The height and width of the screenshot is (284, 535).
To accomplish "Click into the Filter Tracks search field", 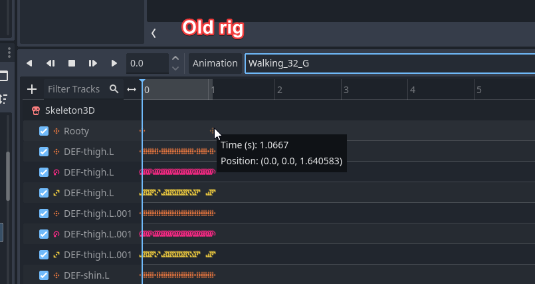I will tap(74, 89).
